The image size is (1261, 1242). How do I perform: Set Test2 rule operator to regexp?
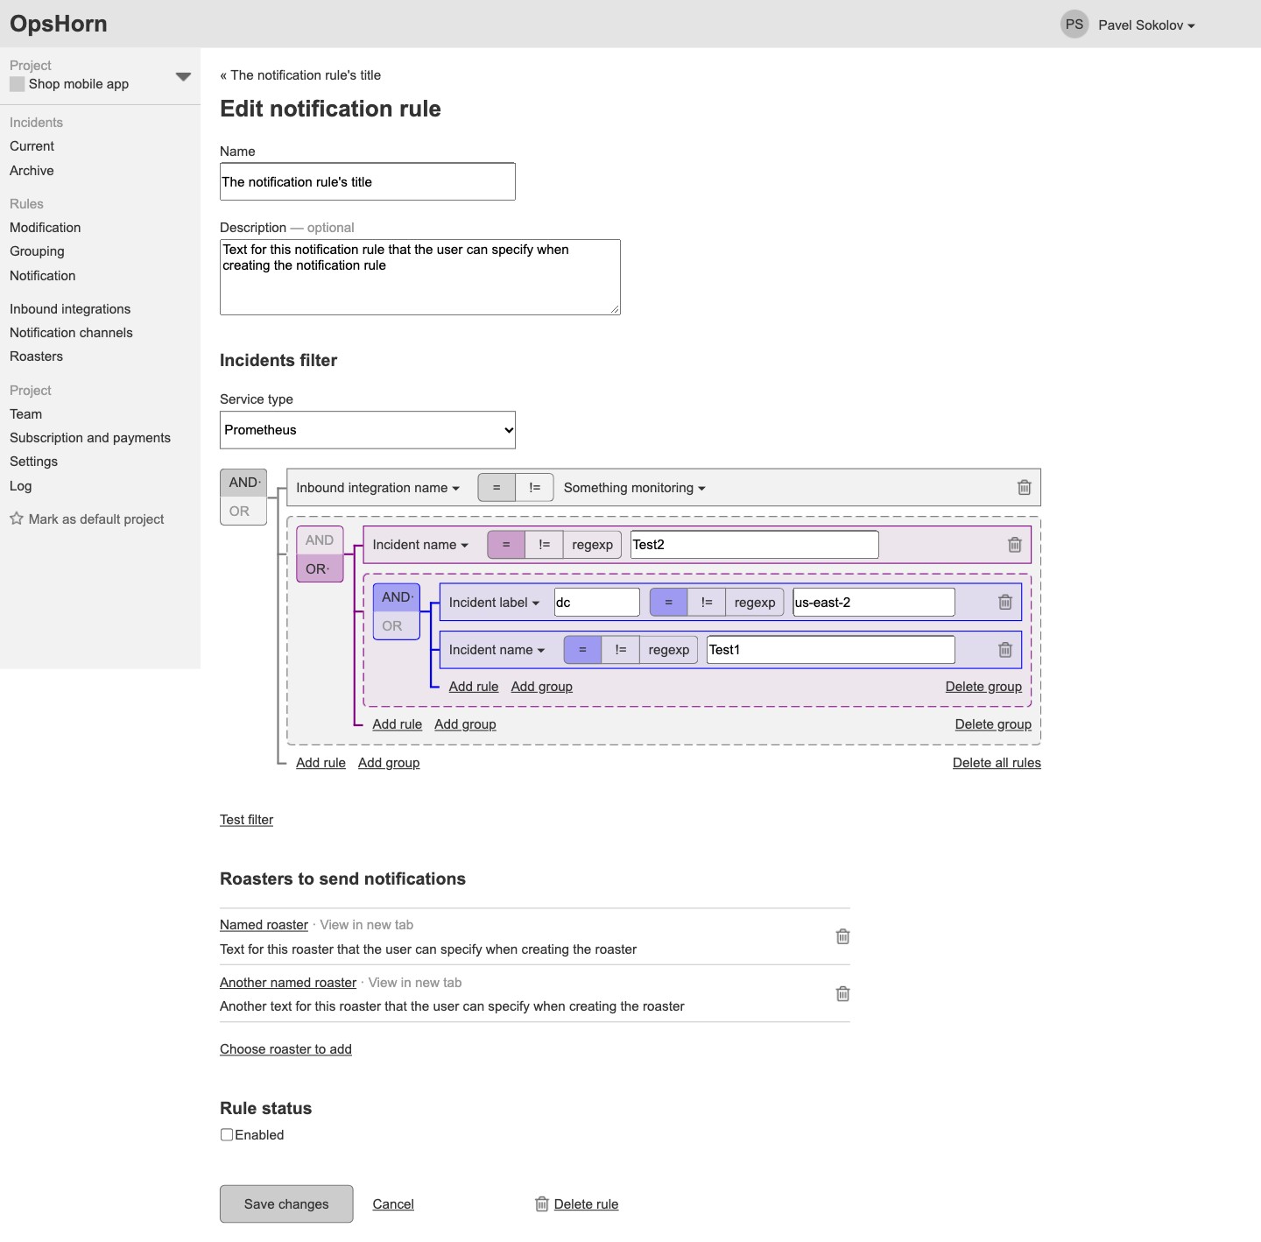[593, 545]
